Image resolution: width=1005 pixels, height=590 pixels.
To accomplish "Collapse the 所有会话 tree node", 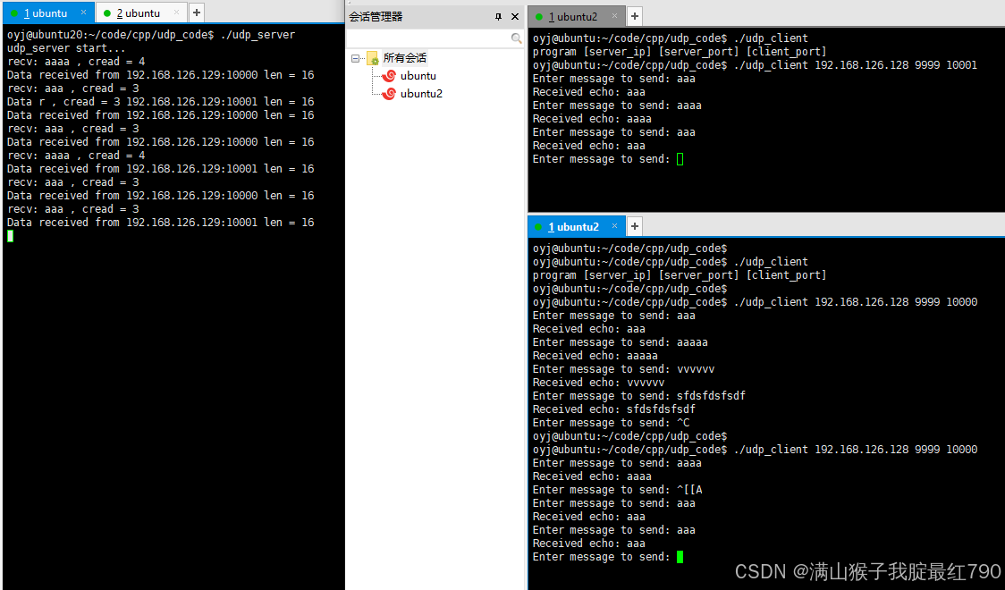I will (355, 58).
